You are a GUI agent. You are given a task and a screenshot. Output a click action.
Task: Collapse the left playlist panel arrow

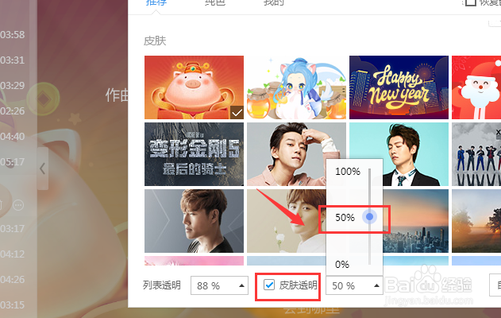click(43, 169)
